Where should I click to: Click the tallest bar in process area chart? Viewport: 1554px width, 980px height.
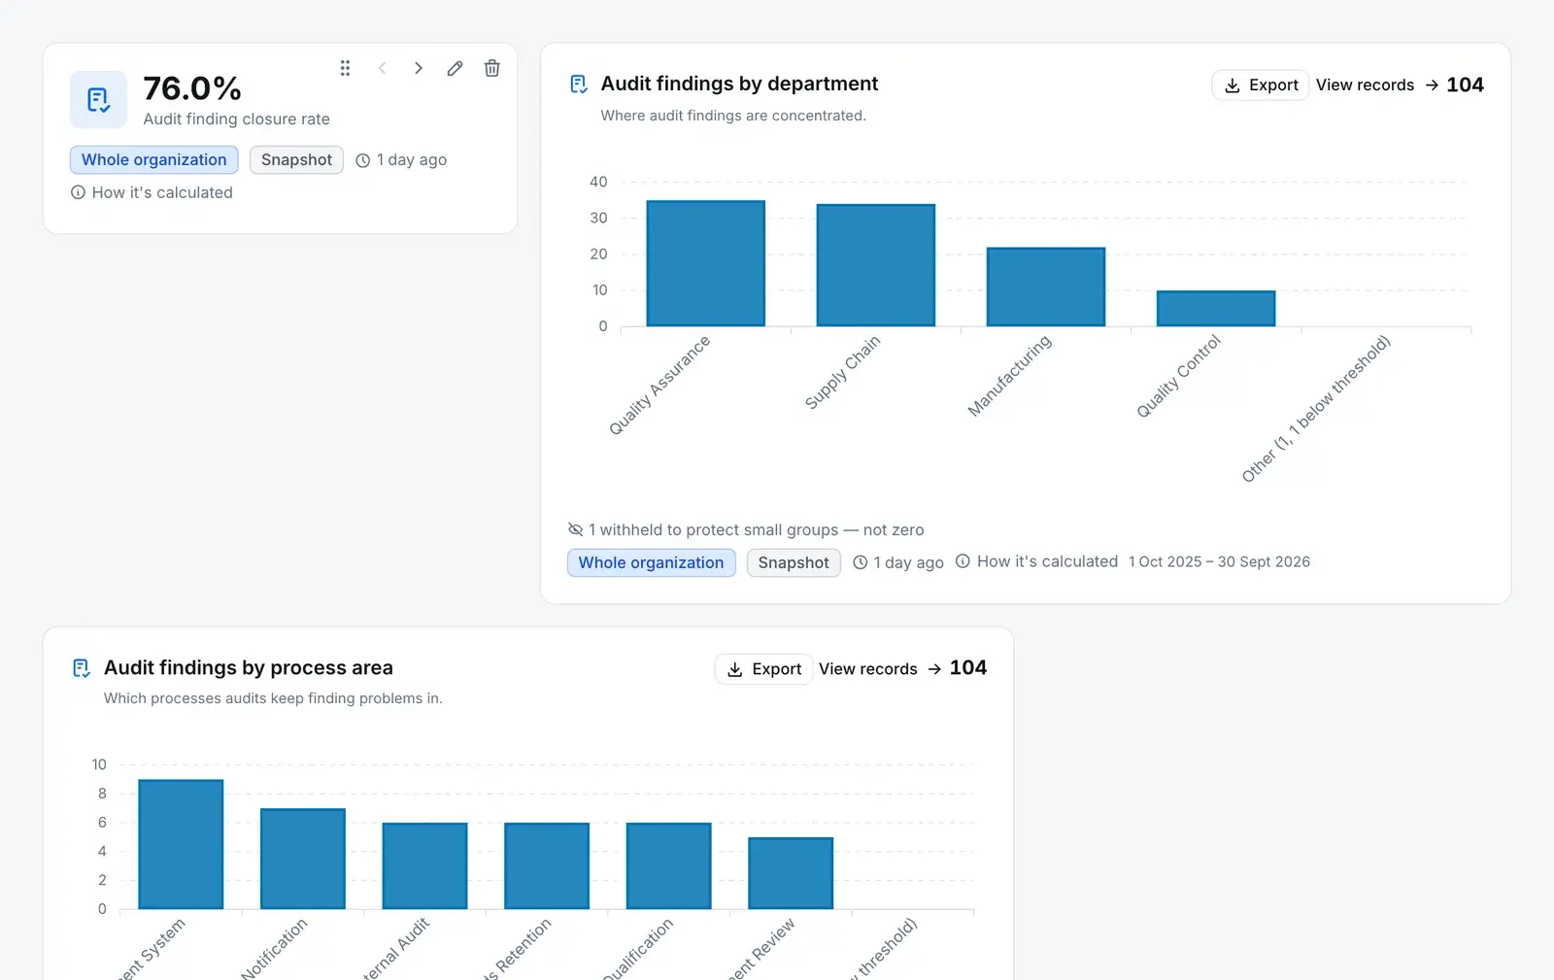[x=181, y=844]
